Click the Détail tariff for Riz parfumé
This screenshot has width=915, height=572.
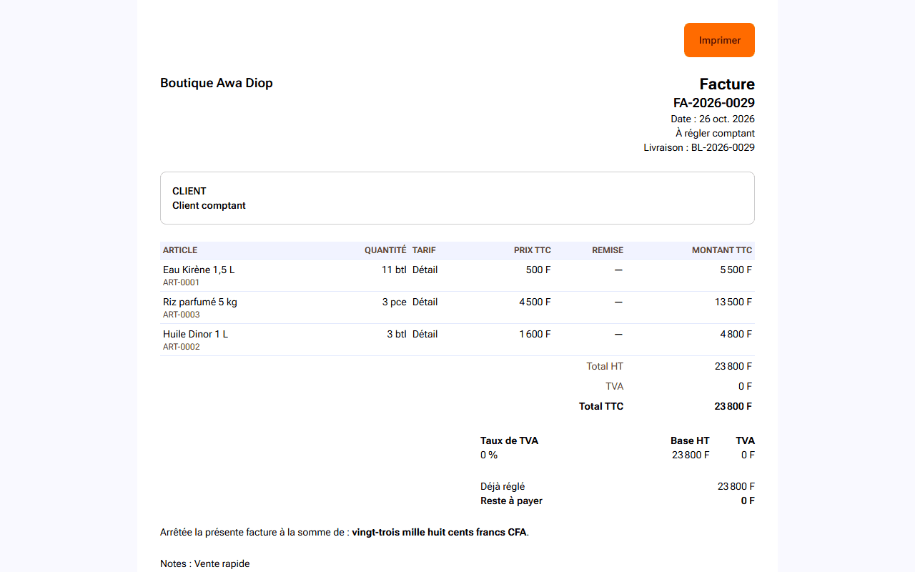click(x=425, y=302)
